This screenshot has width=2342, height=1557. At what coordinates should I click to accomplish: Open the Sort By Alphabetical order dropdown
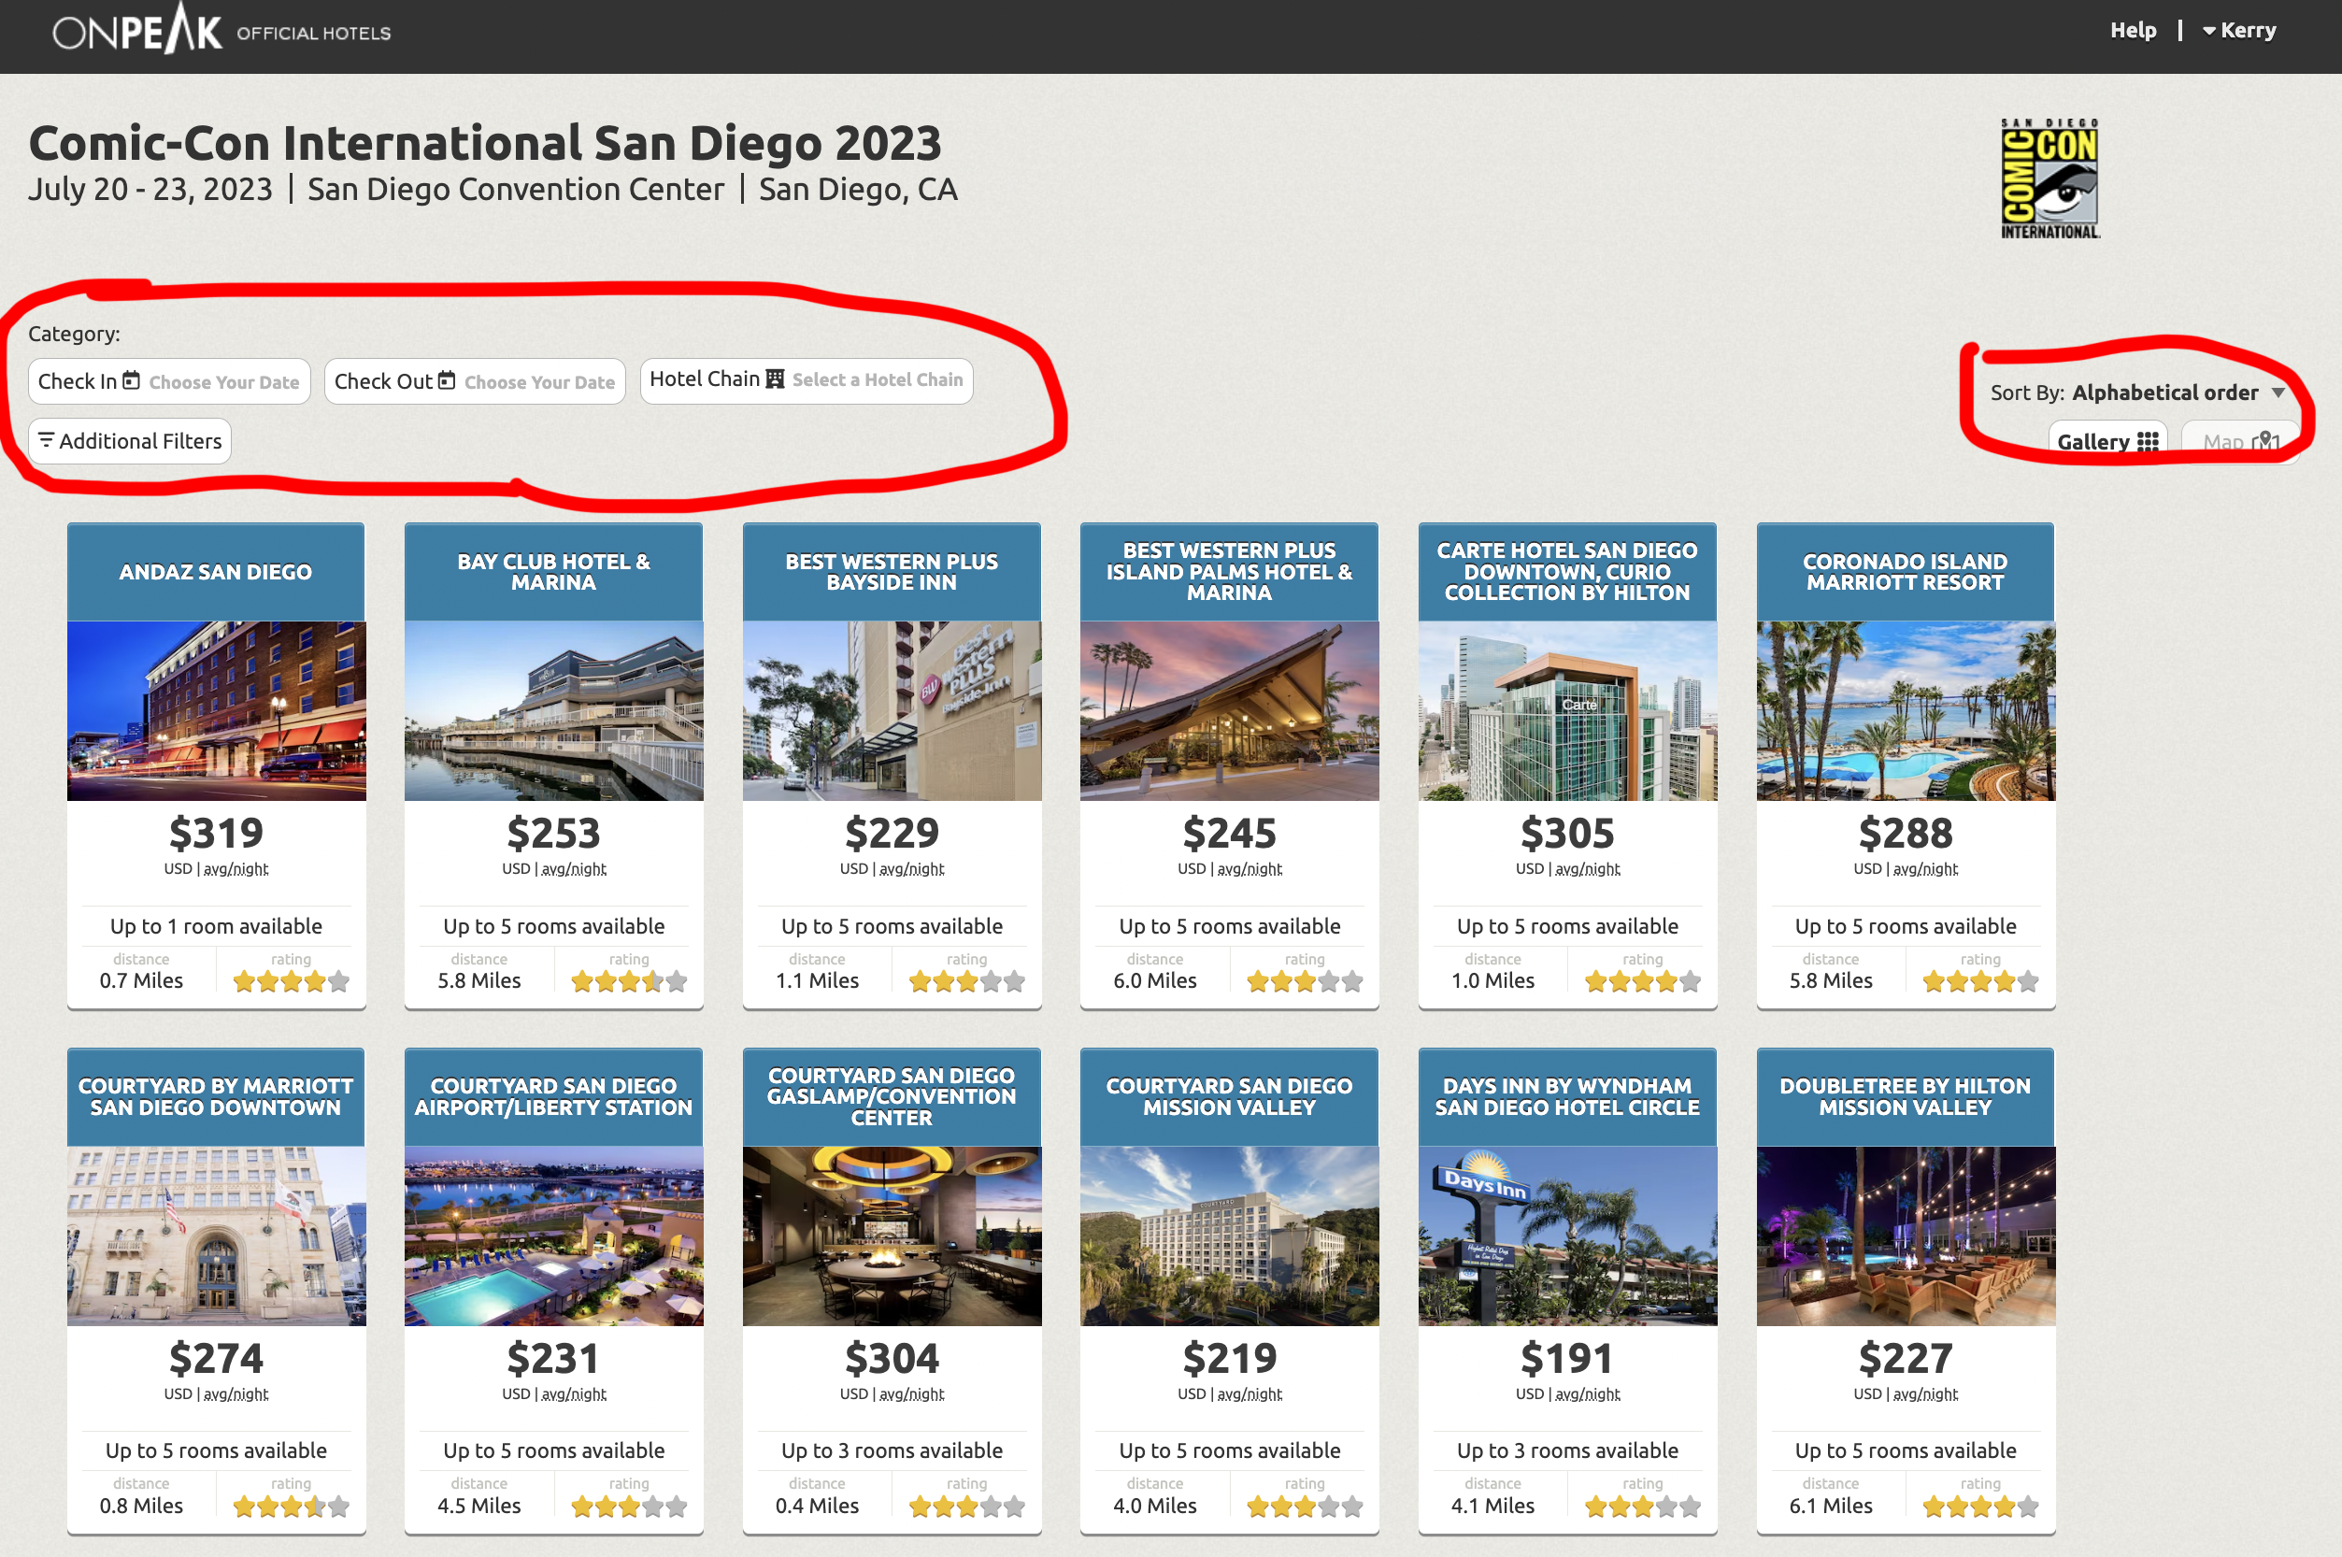[x=2137, y=393]
